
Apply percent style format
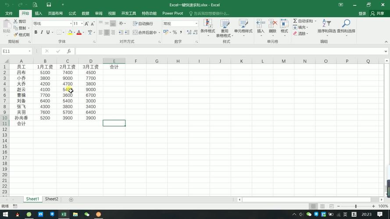175,32
